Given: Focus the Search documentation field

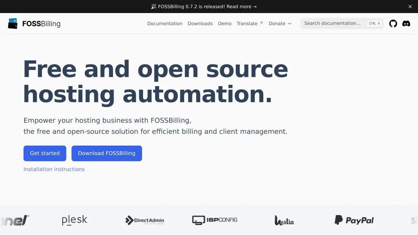Looking at the screenshot, I should pyautogui.click(x=342, y=23).
